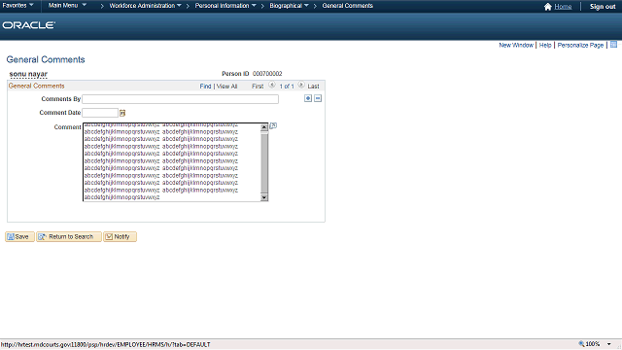Expand the Workforce Administration breadcrumb menu
The image size is (622, 350).
click(x=145, y=6)
